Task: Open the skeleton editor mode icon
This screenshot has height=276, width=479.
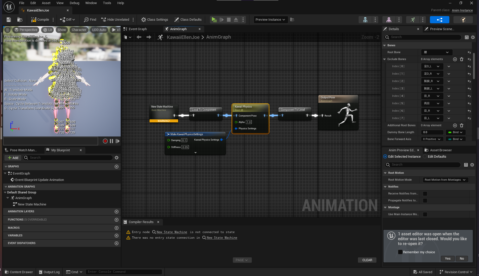Action: point(365,20)
